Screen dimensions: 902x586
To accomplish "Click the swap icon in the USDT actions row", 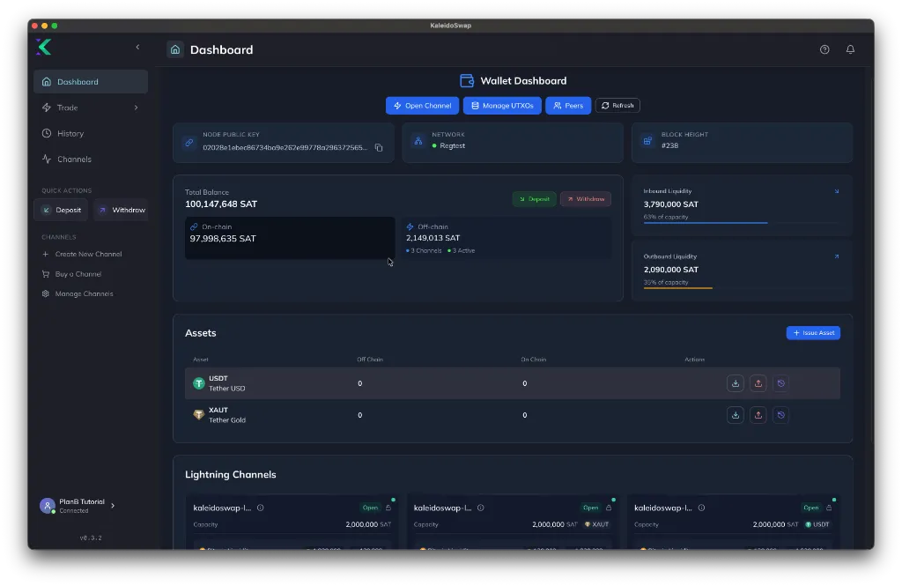I will coord(780,383).
